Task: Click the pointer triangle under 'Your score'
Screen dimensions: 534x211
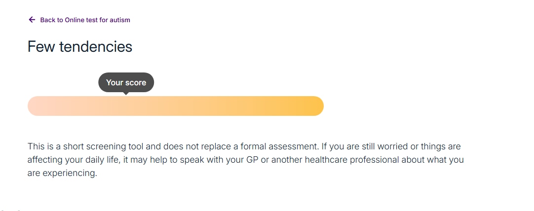Action: click(x=126, y=93)
